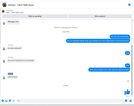The width and height of the screenshot is (134, 106).
Task: Choose a sticker icon
Action: tap(10, 101)
